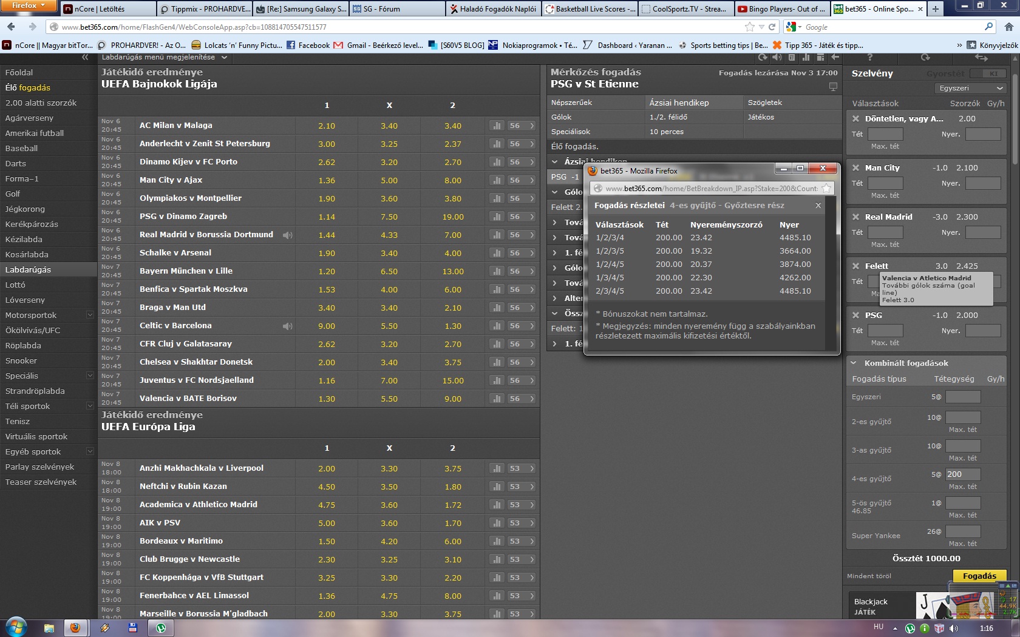This screenshot has height=637, width=1020.
Task: Select 1.36 home odds for Man City v Ajax
Action: click(327, 180)
